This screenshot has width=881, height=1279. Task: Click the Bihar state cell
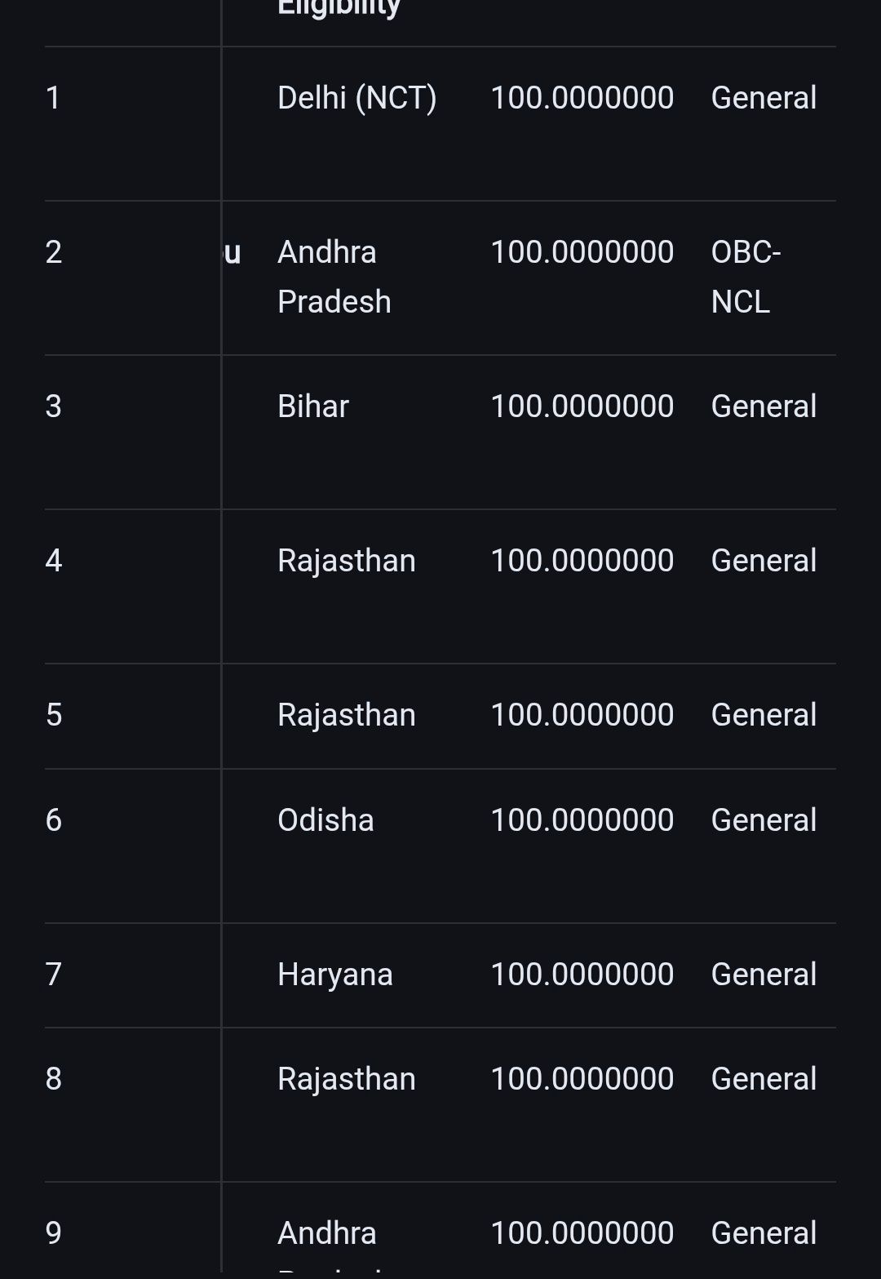pyautogui.click(x=313, y=406)
